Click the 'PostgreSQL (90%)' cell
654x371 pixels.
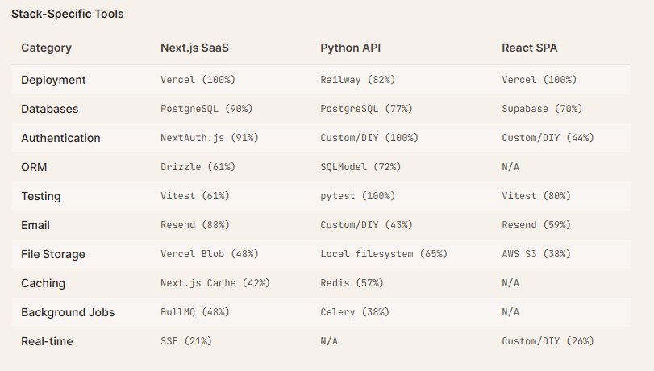(207, 109)
